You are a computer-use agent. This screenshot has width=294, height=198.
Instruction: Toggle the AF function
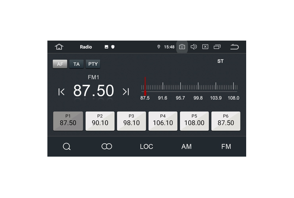[60, 64]
